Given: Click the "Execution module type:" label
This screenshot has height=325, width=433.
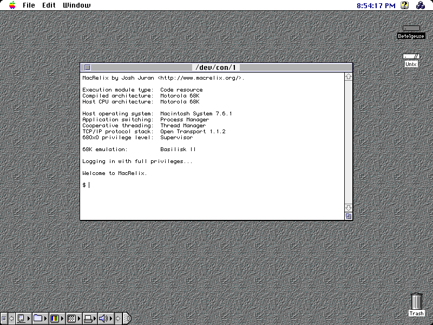Looking at the screenshot, I should click(x=118, y=90).
